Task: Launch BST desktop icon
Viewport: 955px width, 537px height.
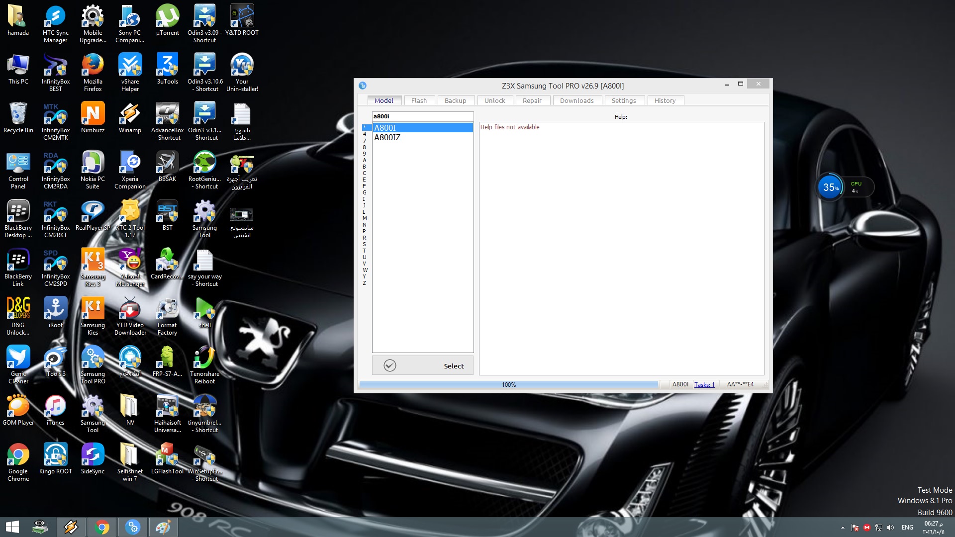Action: click(167, 215)
